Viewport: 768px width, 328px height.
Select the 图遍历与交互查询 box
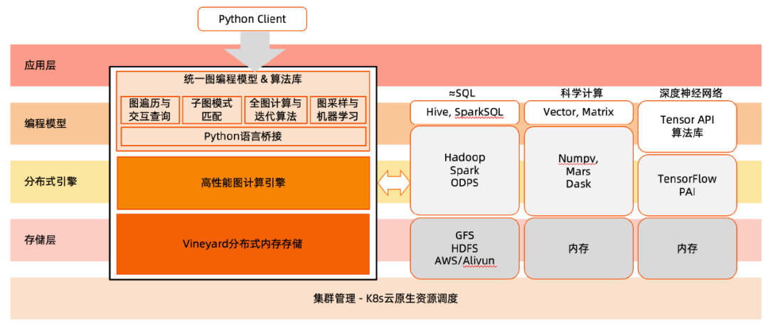[149, 110]
